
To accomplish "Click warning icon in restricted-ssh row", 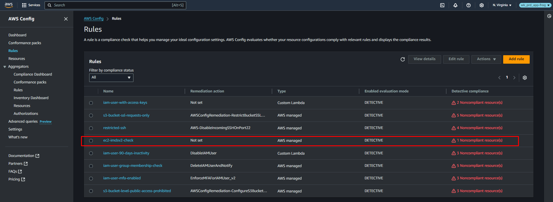I will 454,128.
